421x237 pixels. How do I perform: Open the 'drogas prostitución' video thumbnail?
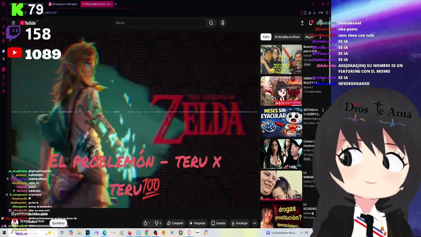pyautogui.click(x=281, y=215)
